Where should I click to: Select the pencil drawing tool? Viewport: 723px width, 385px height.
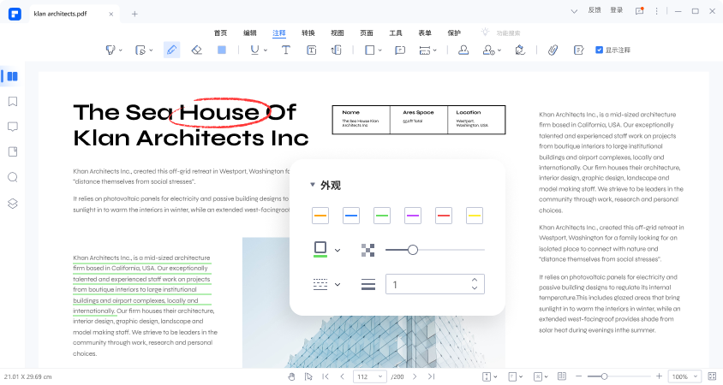[x=171, y=50]
